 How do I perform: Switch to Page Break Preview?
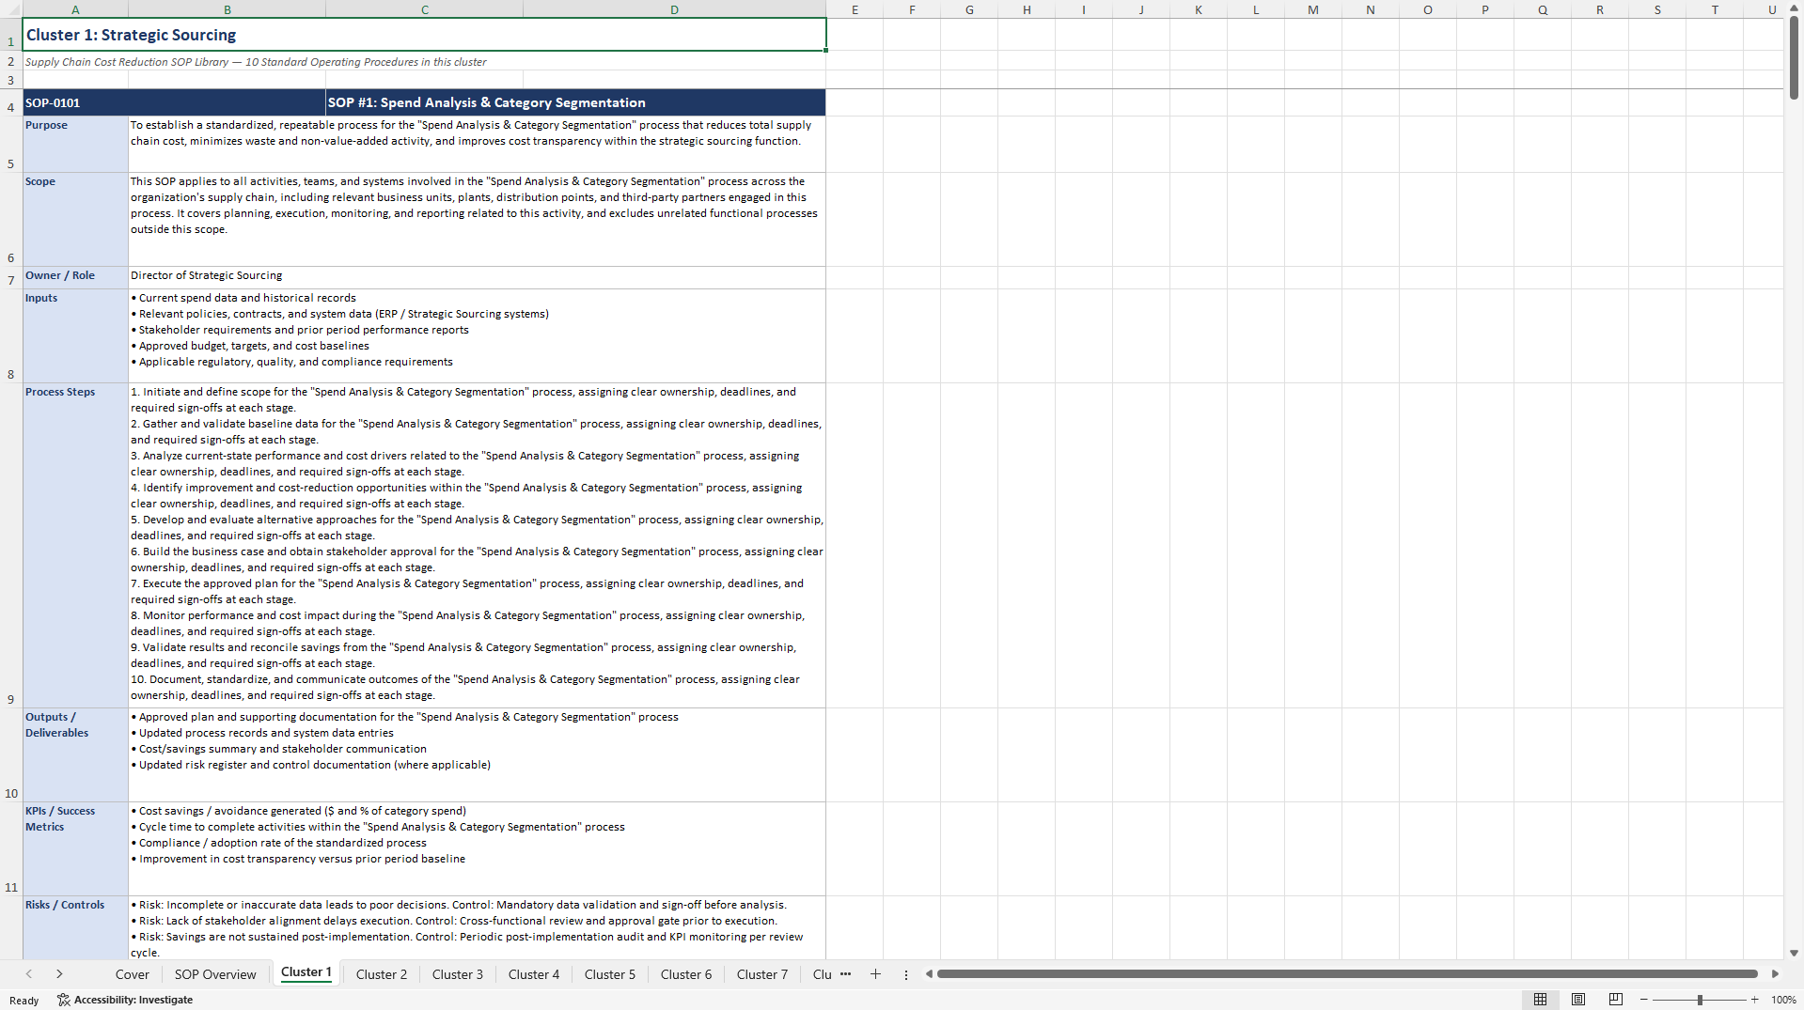tap(1616, 1000)
